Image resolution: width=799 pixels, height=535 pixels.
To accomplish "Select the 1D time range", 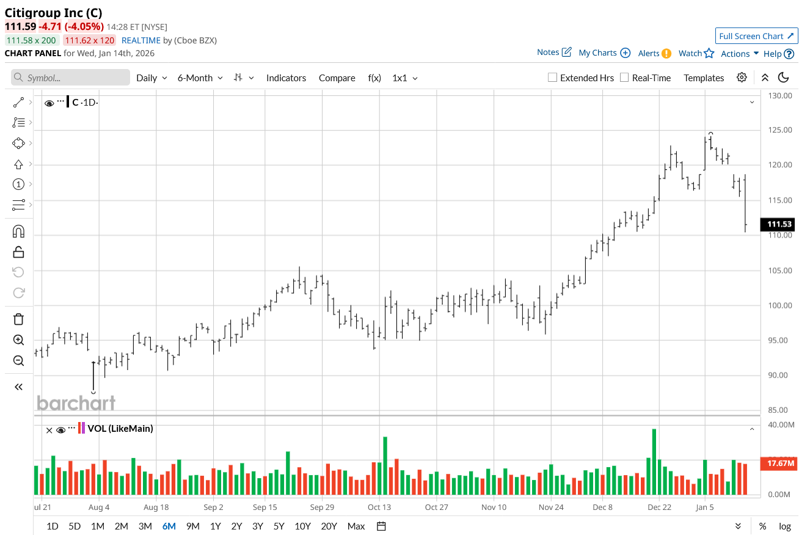I will coord(53,526).
